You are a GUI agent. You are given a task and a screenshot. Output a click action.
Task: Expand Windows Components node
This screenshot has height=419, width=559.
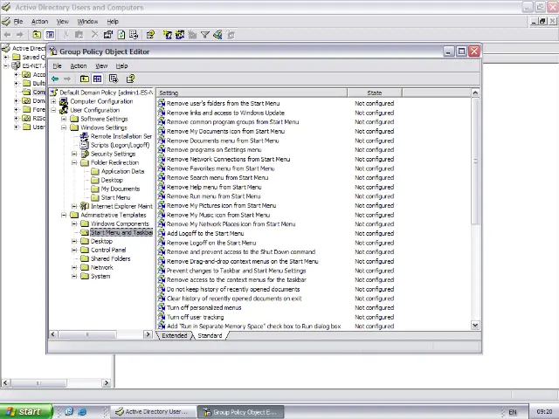pyautogui.click(x=74, y=223)
